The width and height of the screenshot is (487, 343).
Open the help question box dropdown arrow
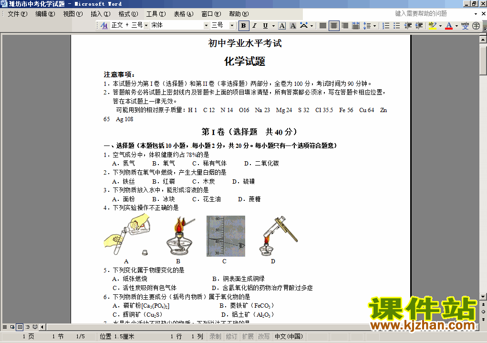pyautogui.click(x=476, y=14)
